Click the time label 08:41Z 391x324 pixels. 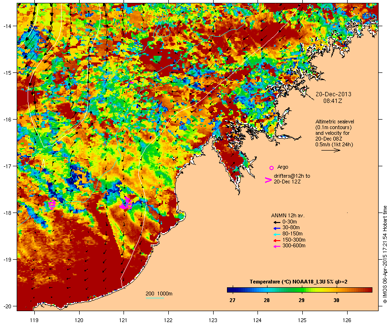coord(333,101)
